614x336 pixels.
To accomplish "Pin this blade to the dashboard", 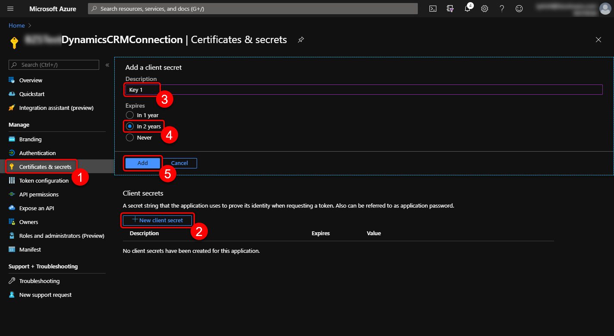I will coord(301,40).
